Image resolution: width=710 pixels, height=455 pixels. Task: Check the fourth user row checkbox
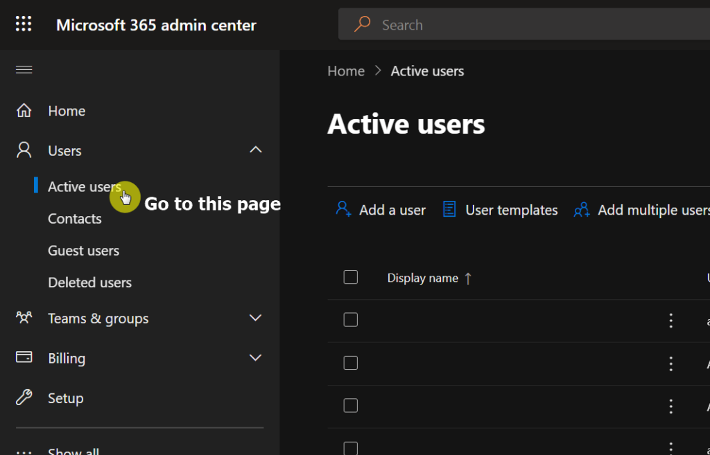350,448
